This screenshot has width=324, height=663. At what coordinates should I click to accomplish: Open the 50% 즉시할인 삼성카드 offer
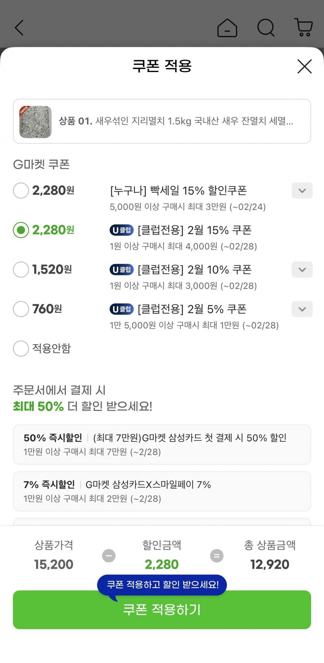162,444
